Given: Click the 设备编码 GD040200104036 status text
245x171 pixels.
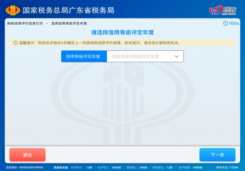Looking at the screenshot, I should 24,167.
